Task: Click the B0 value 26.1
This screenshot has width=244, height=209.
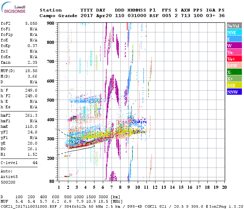Action: (32, 149)
